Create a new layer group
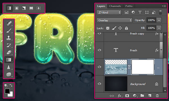Viewport: 169px width, 101px height. tap(142, 95)
